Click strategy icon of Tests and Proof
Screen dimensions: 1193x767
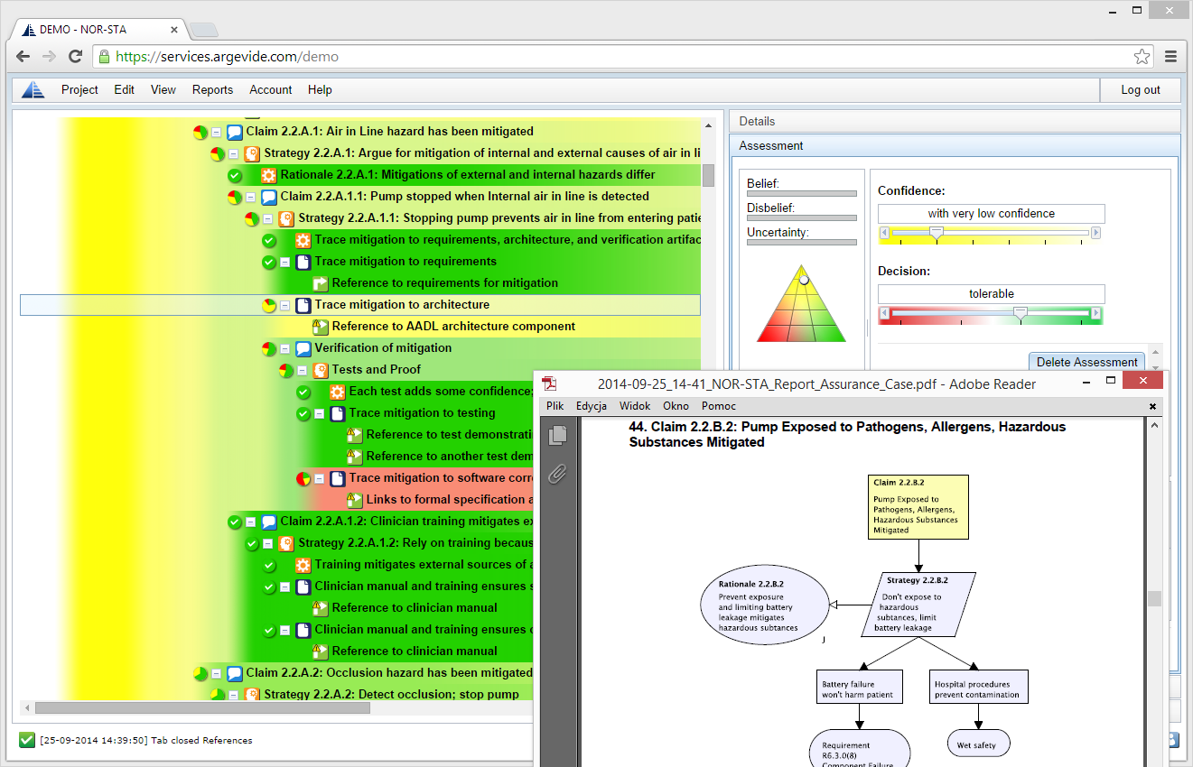[x=321, y=370]
